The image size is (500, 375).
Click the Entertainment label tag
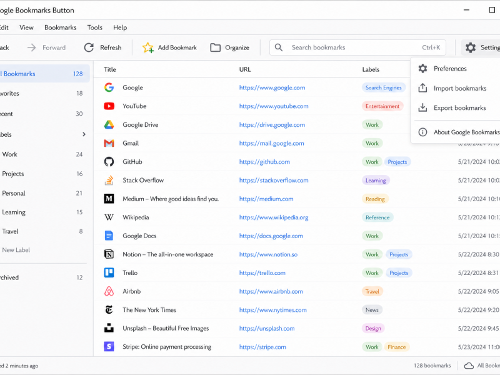click(382, 106)
